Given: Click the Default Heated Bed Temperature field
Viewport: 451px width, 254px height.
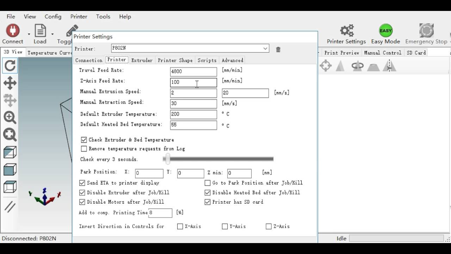Looking at the screenshot, I should click(x=193, y=125).
